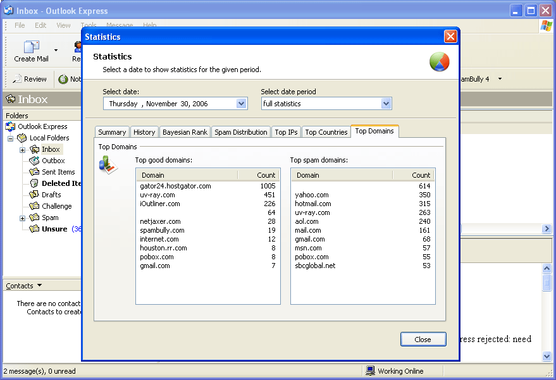Select the Spam folder icon
Screen dimensions: 556x380
[34, 218]
